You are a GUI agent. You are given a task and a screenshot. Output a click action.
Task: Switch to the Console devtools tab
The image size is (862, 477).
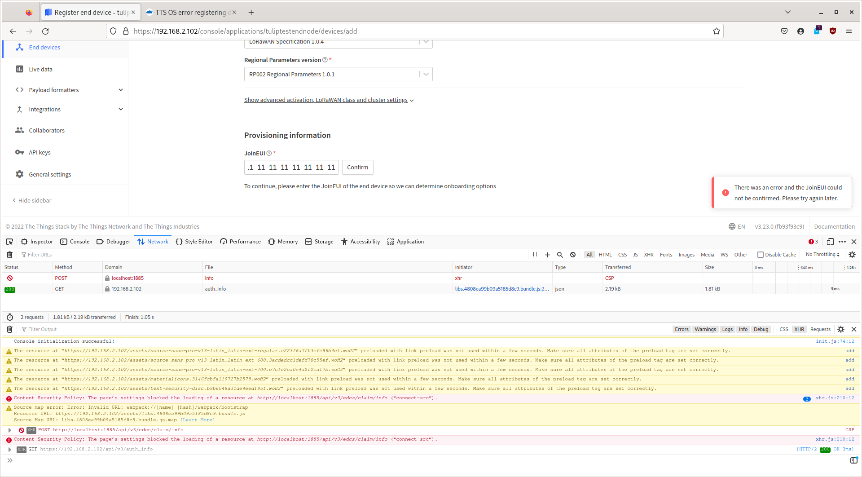point(75,242)
